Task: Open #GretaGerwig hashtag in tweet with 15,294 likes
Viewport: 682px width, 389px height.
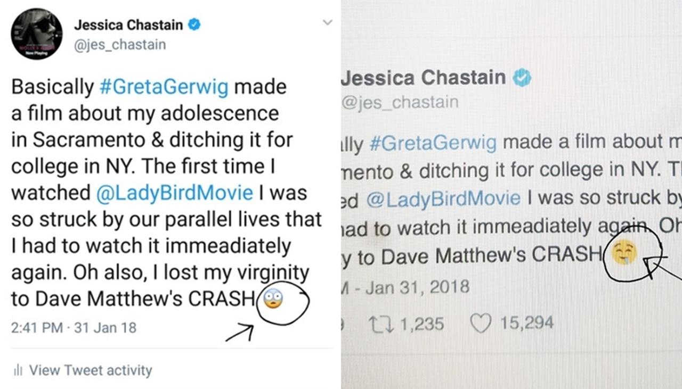Action: (432, 143)
